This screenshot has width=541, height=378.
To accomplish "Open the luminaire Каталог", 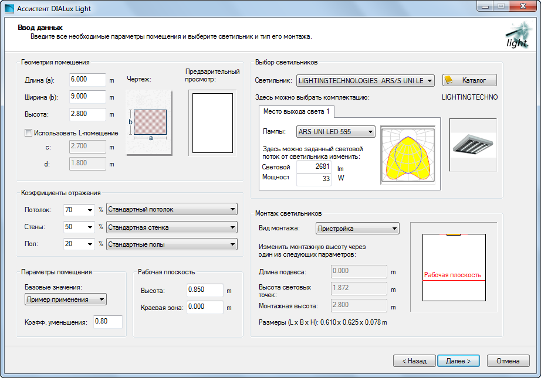I will pyautogui.click(x=469, y=80).
